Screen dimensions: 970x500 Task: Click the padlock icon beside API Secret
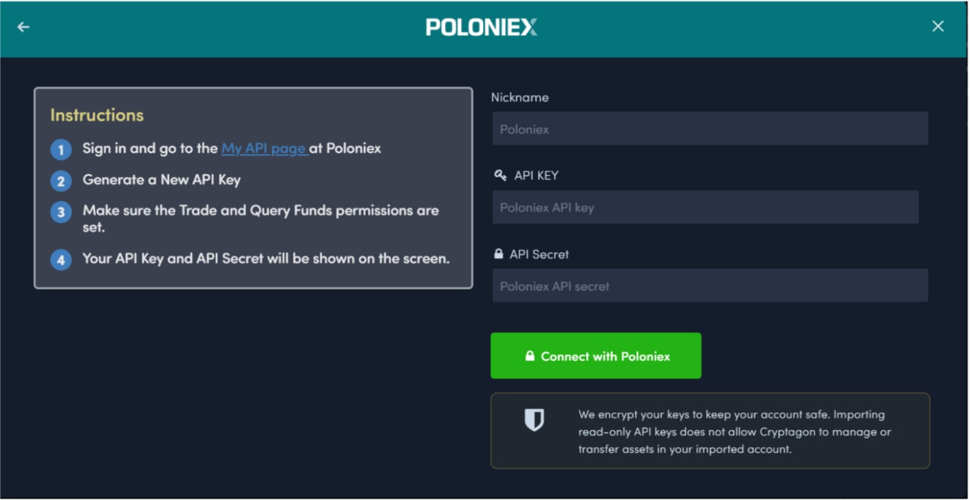coord(497,253)
